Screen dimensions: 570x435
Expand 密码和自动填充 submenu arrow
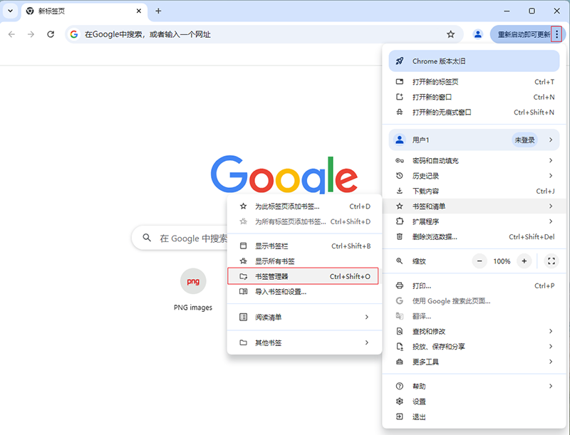(x=551, y=160)
